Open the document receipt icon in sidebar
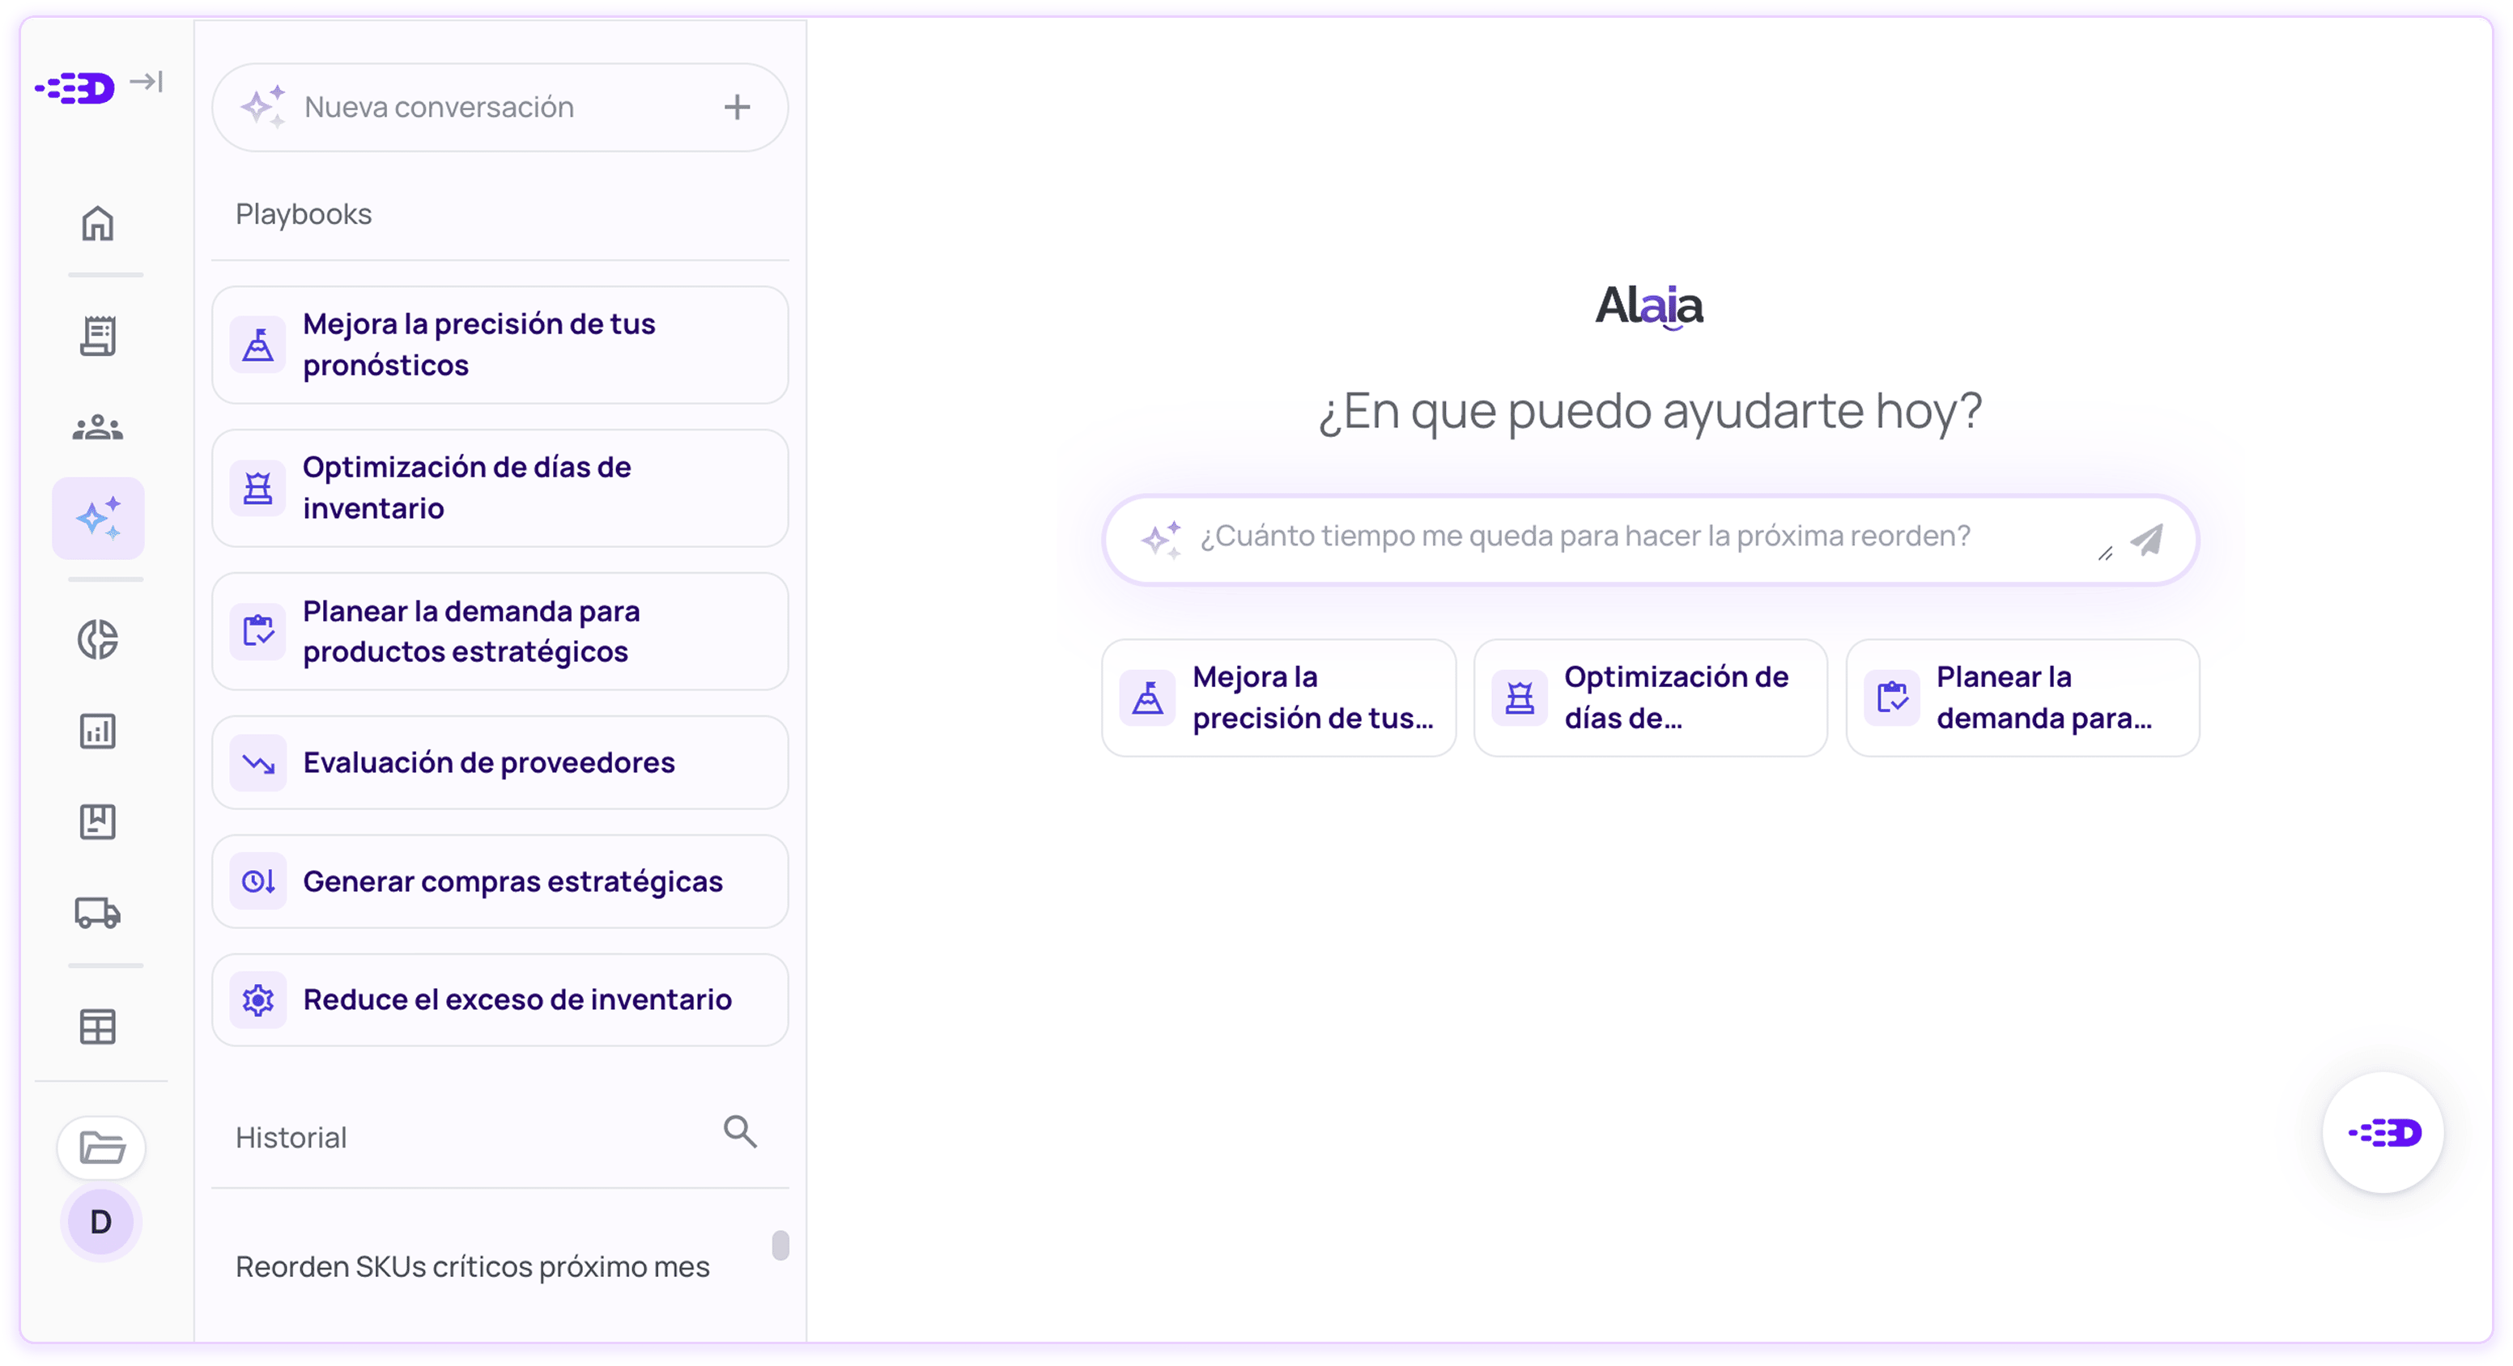Image resolution: width=2513 pixels, height=1366 pixels. pyautogui.click(x=97, y=335)
